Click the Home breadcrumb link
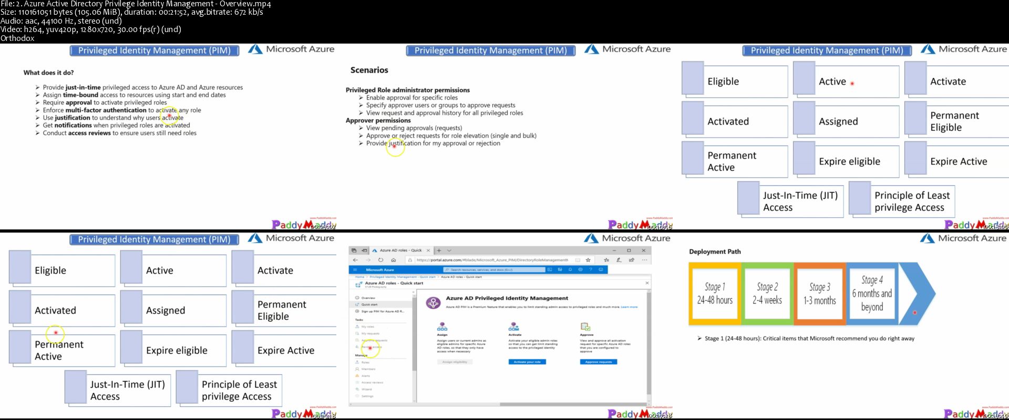 (359, 277)
